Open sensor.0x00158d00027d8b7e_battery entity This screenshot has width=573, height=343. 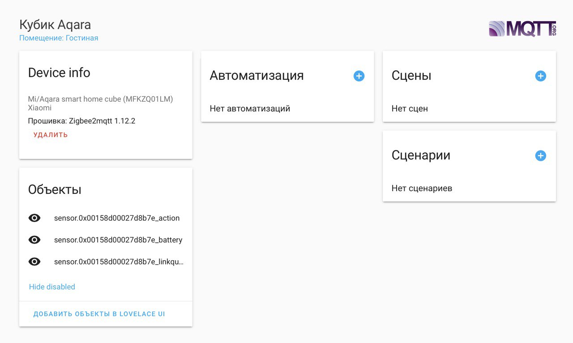pos(118,240)
